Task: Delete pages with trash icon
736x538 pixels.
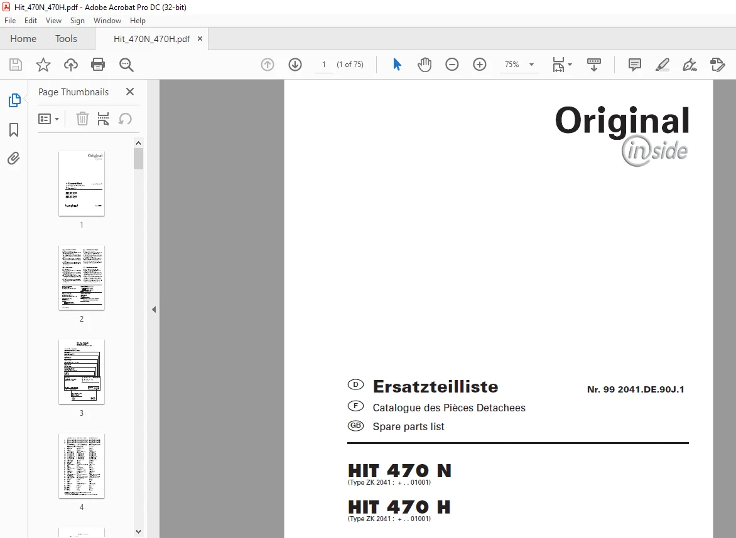Action: pyautogui.click(x=83, y=119)
